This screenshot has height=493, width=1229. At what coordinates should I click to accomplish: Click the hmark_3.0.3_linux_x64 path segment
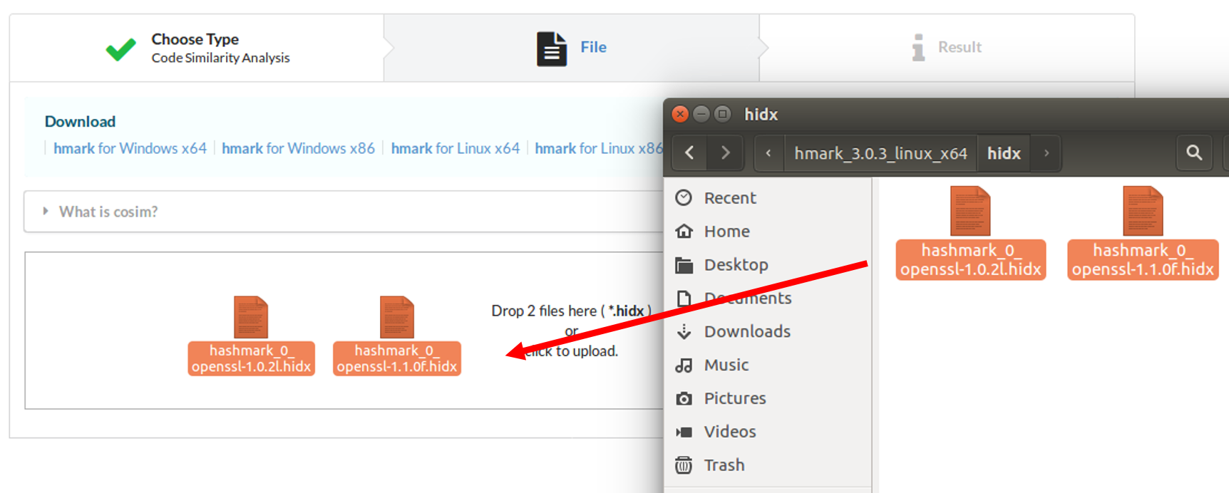click(880, 153)
